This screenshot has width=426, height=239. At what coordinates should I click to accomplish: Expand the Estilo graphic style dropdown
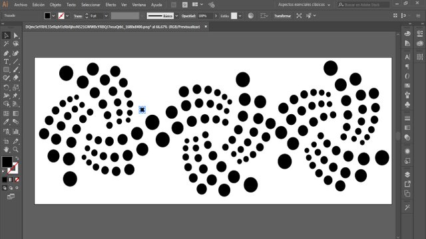240,16
